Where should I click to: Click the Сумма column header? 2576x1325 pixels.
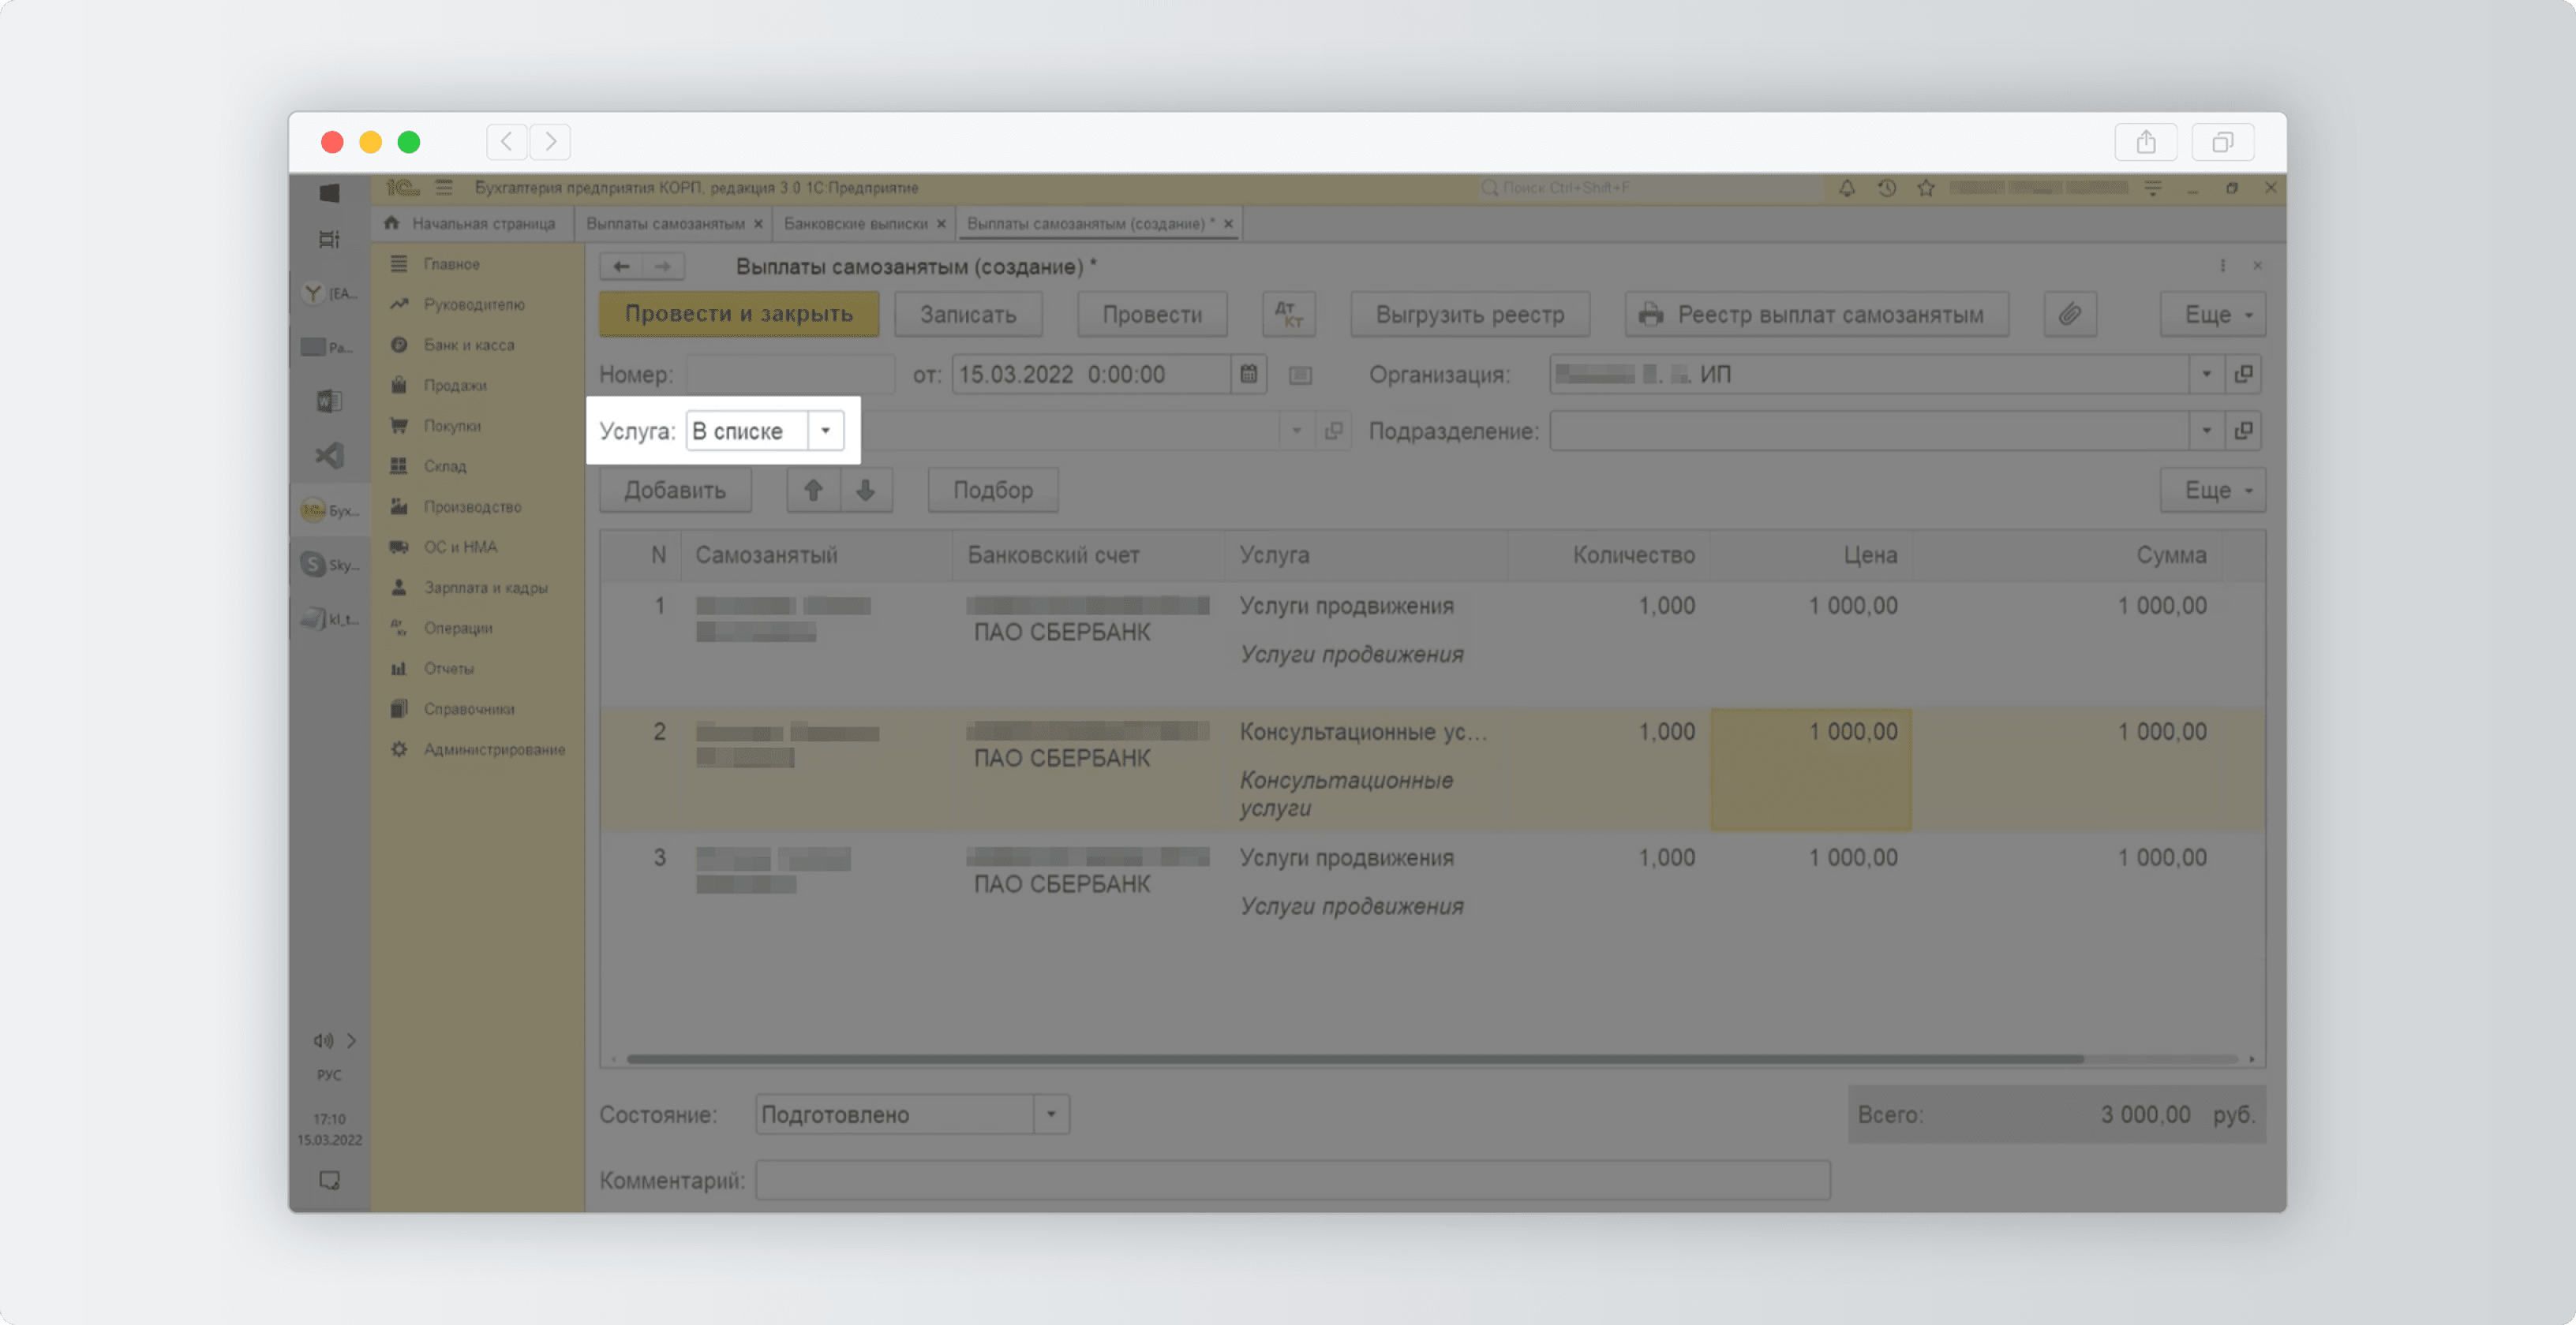2068,555
